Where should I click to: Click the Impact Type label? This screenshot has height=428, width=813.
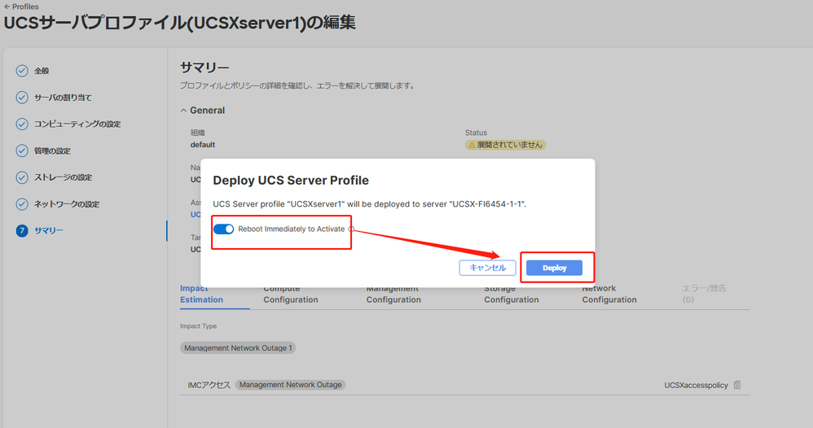pyautogui.click(x=198, y=326)
